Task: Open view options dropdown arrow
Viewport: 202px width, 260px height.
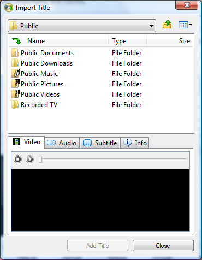Action: pos(191,25)
